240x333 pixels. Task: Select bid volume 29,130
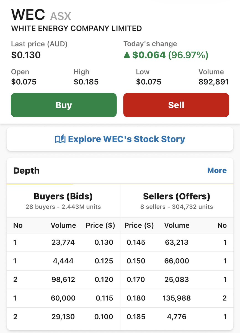63,317
